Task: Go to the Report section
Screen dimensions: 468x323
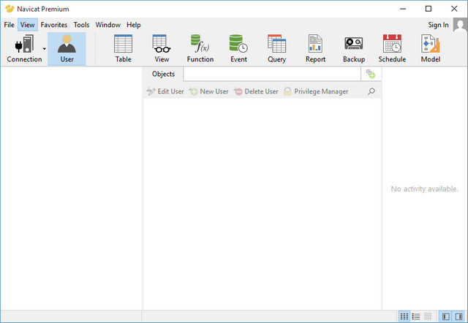Action: [x=315, y=48]
